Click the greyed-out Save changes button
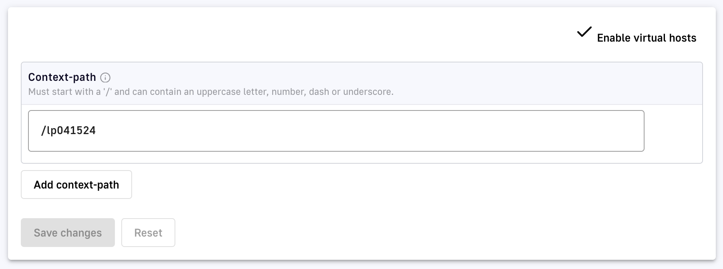 tap(68, 233)
